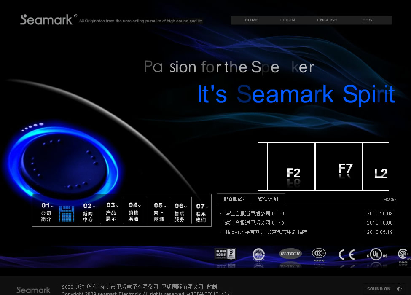The width and height of the screenshot is (411, 295).
Task: Switch to the ENGLISH version
Action: pyautogui.click(x=327, y=20)
